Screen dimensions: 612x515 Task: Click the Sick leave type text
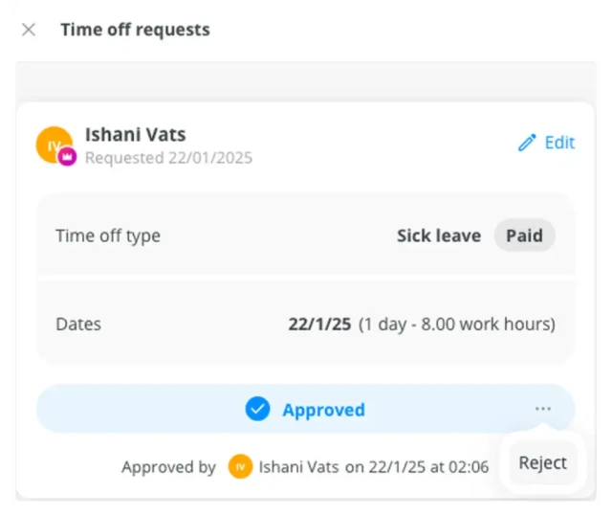(x=439, y=235)
